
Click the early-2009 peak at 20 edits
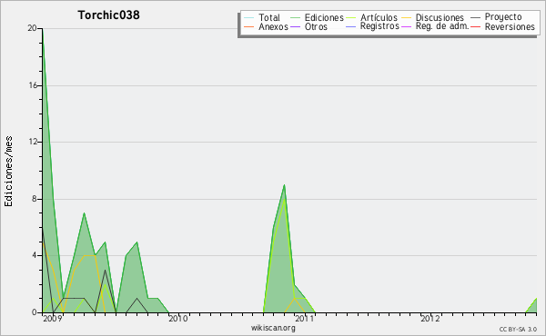pos(43,29)
